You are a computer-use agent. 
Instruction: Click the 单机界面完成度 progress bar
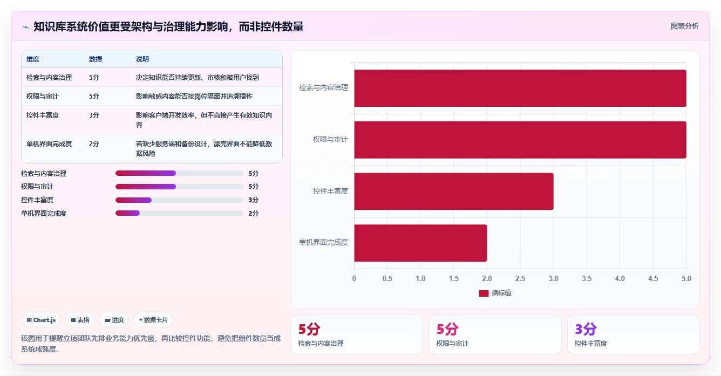click(x=180, y=213)
